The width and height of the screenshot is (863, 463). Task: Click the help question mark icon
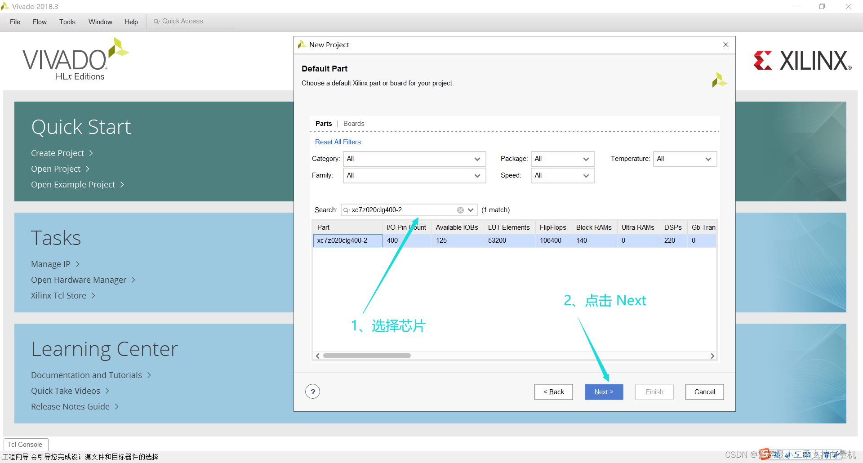click(x=313, y=392)
